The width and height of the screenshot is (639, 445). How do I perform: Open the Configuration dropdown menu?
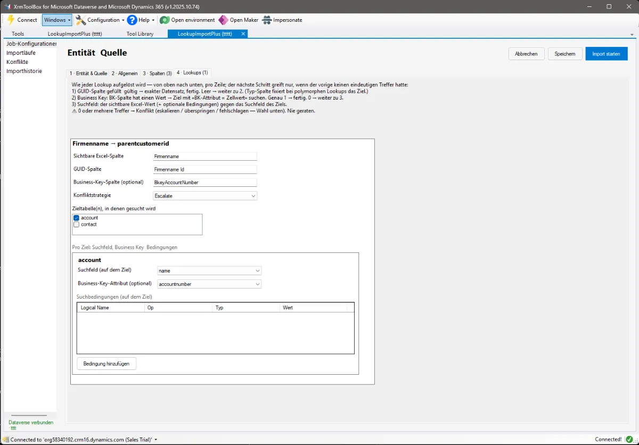coord(100,20)
